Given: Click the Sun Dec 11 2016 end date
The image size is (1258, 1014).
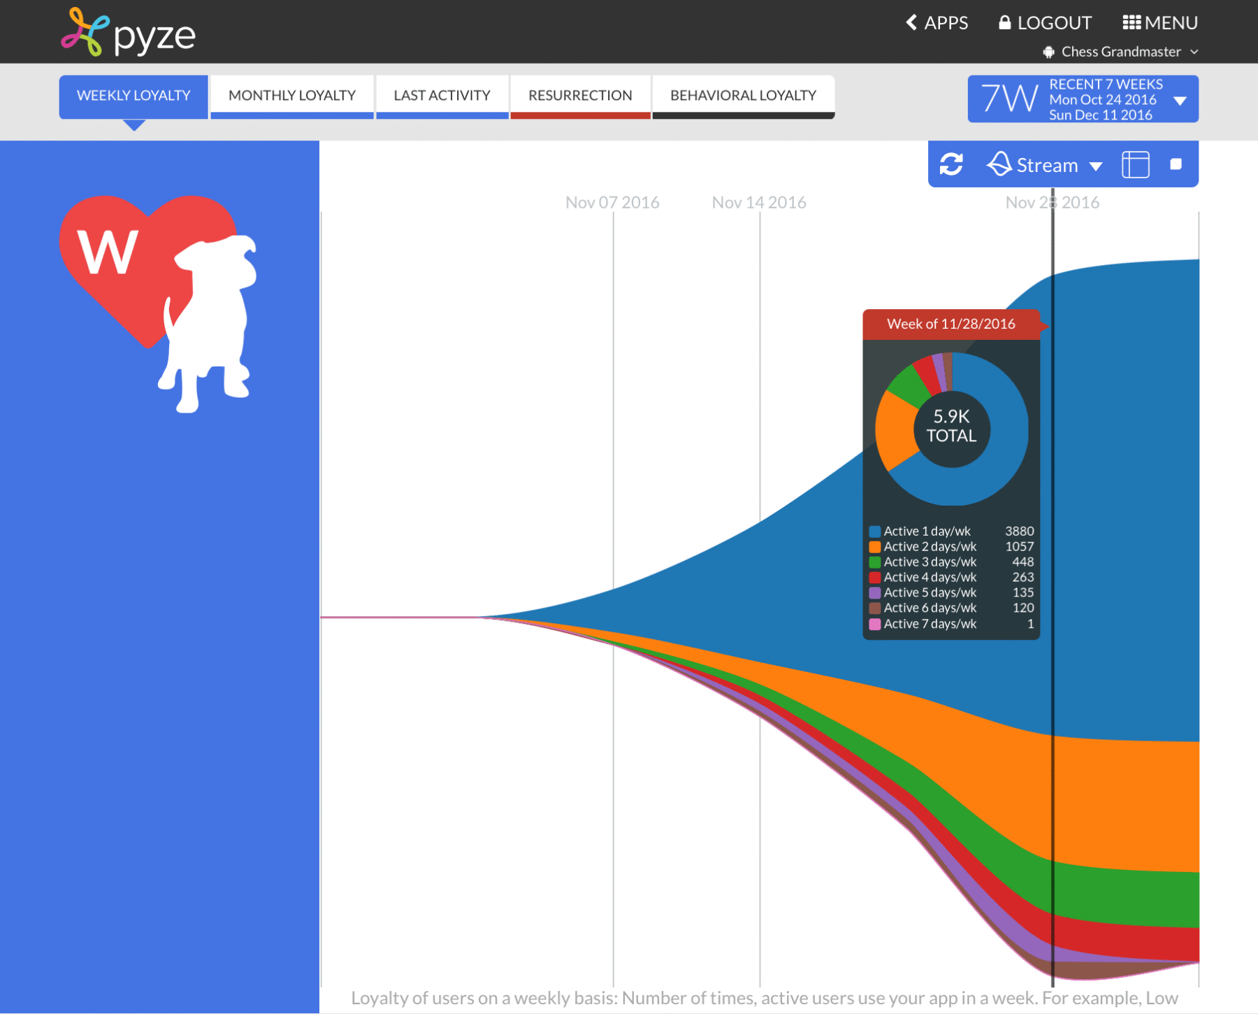Looking at the screenshot, I should [x=1101, y=115].
